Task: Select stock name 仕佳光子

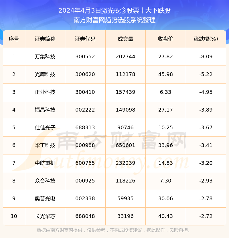Action: [x=45, y=128]
